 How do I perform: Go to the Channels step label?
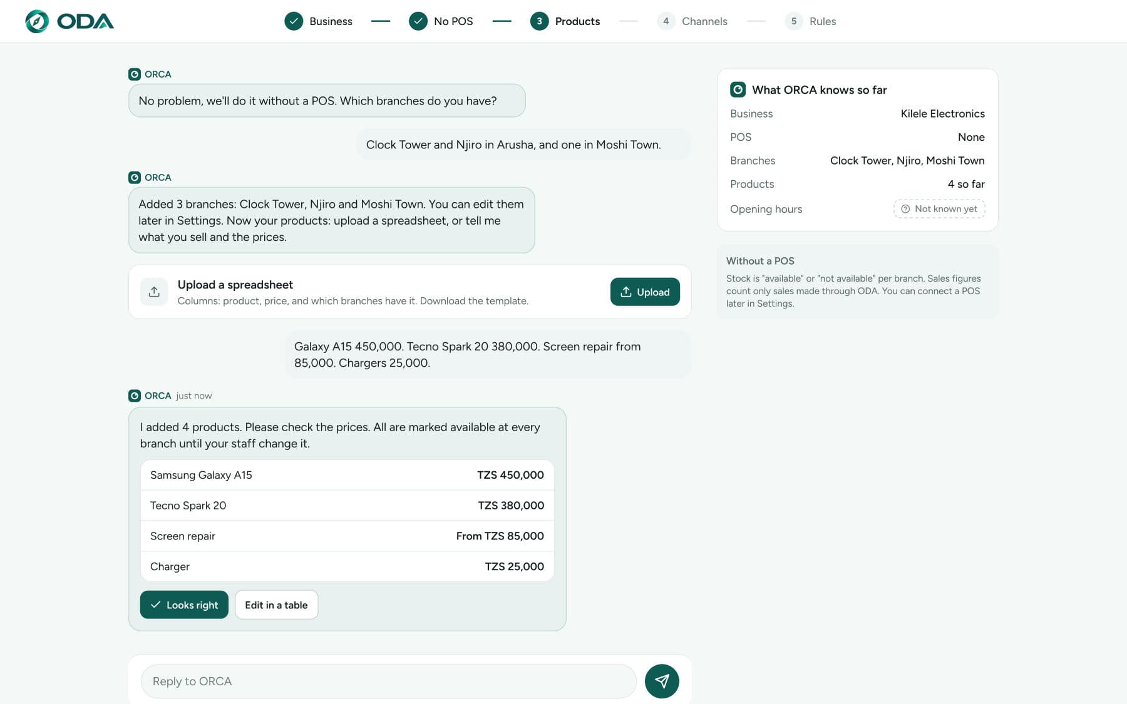pos(704,21)
